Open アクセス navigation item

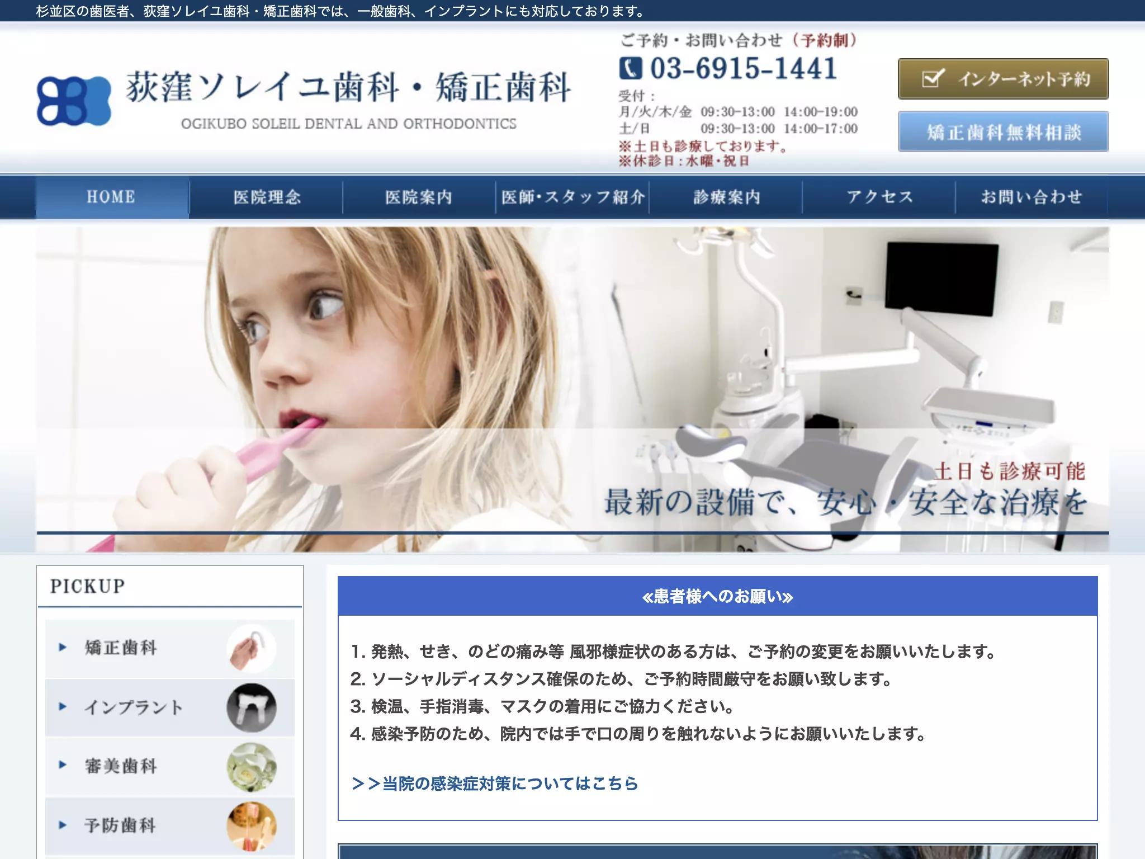point(879,197)
